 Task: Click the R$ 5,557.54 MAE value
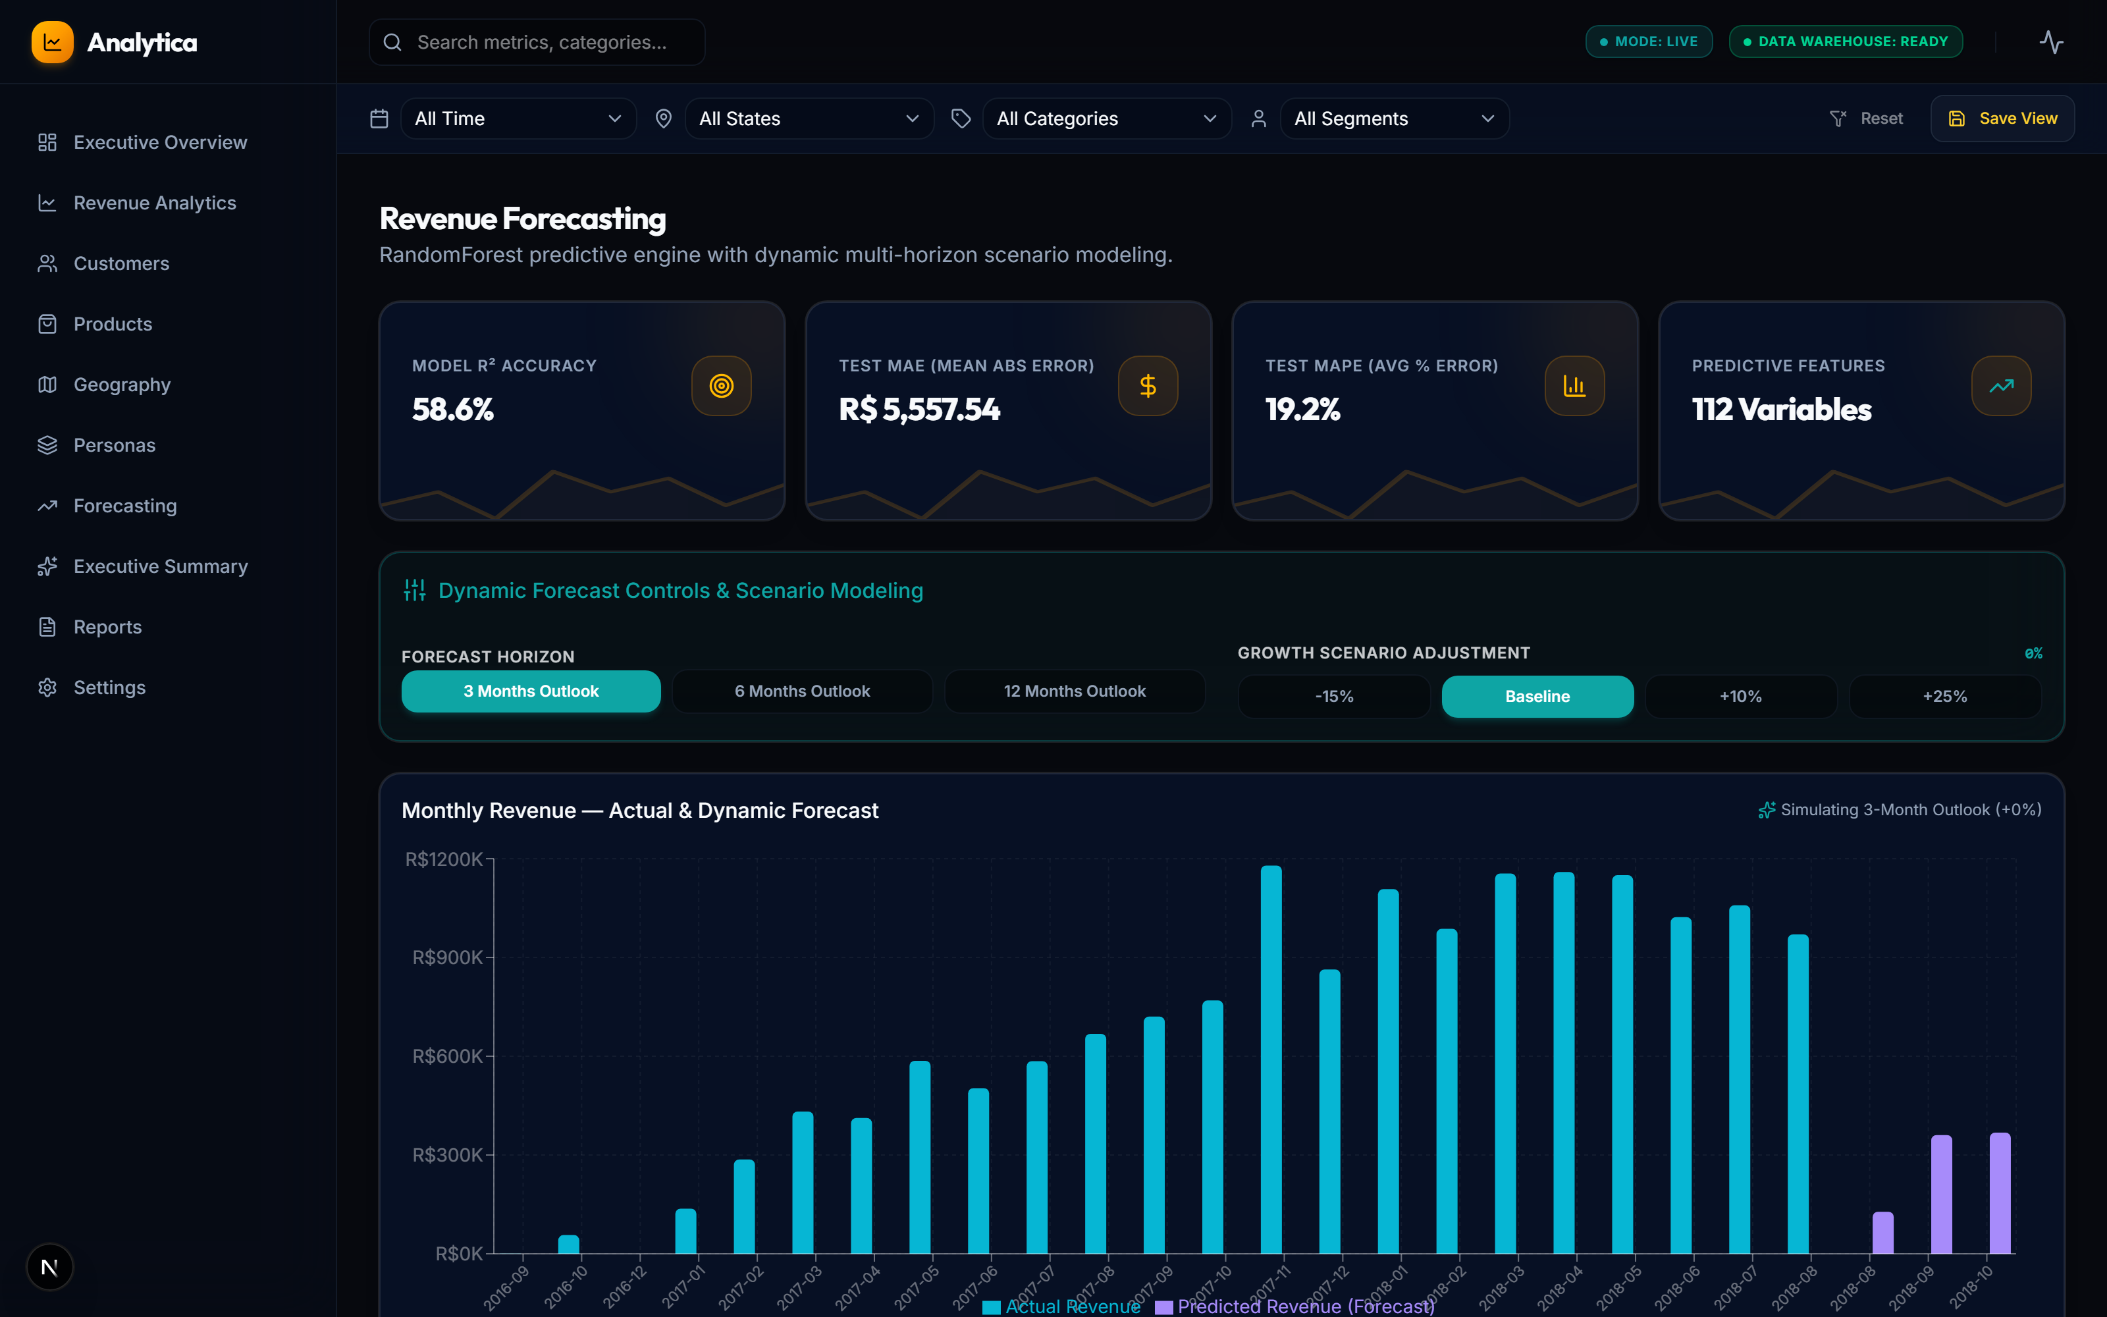tap(919, 410)
